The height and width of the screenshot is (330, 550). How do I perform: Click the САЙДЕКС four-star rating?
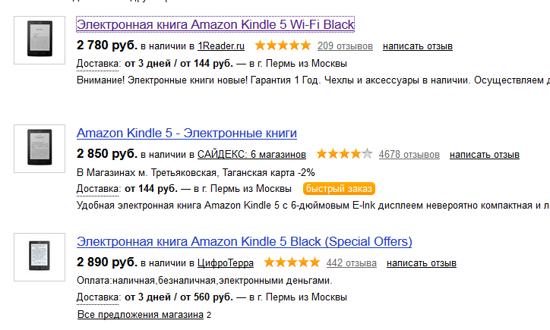(x=344, y=155)
